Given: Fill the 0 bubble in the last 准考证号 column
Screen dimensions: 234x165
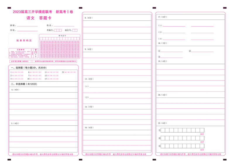Looking at the screenshot, I should coord(78,42).
